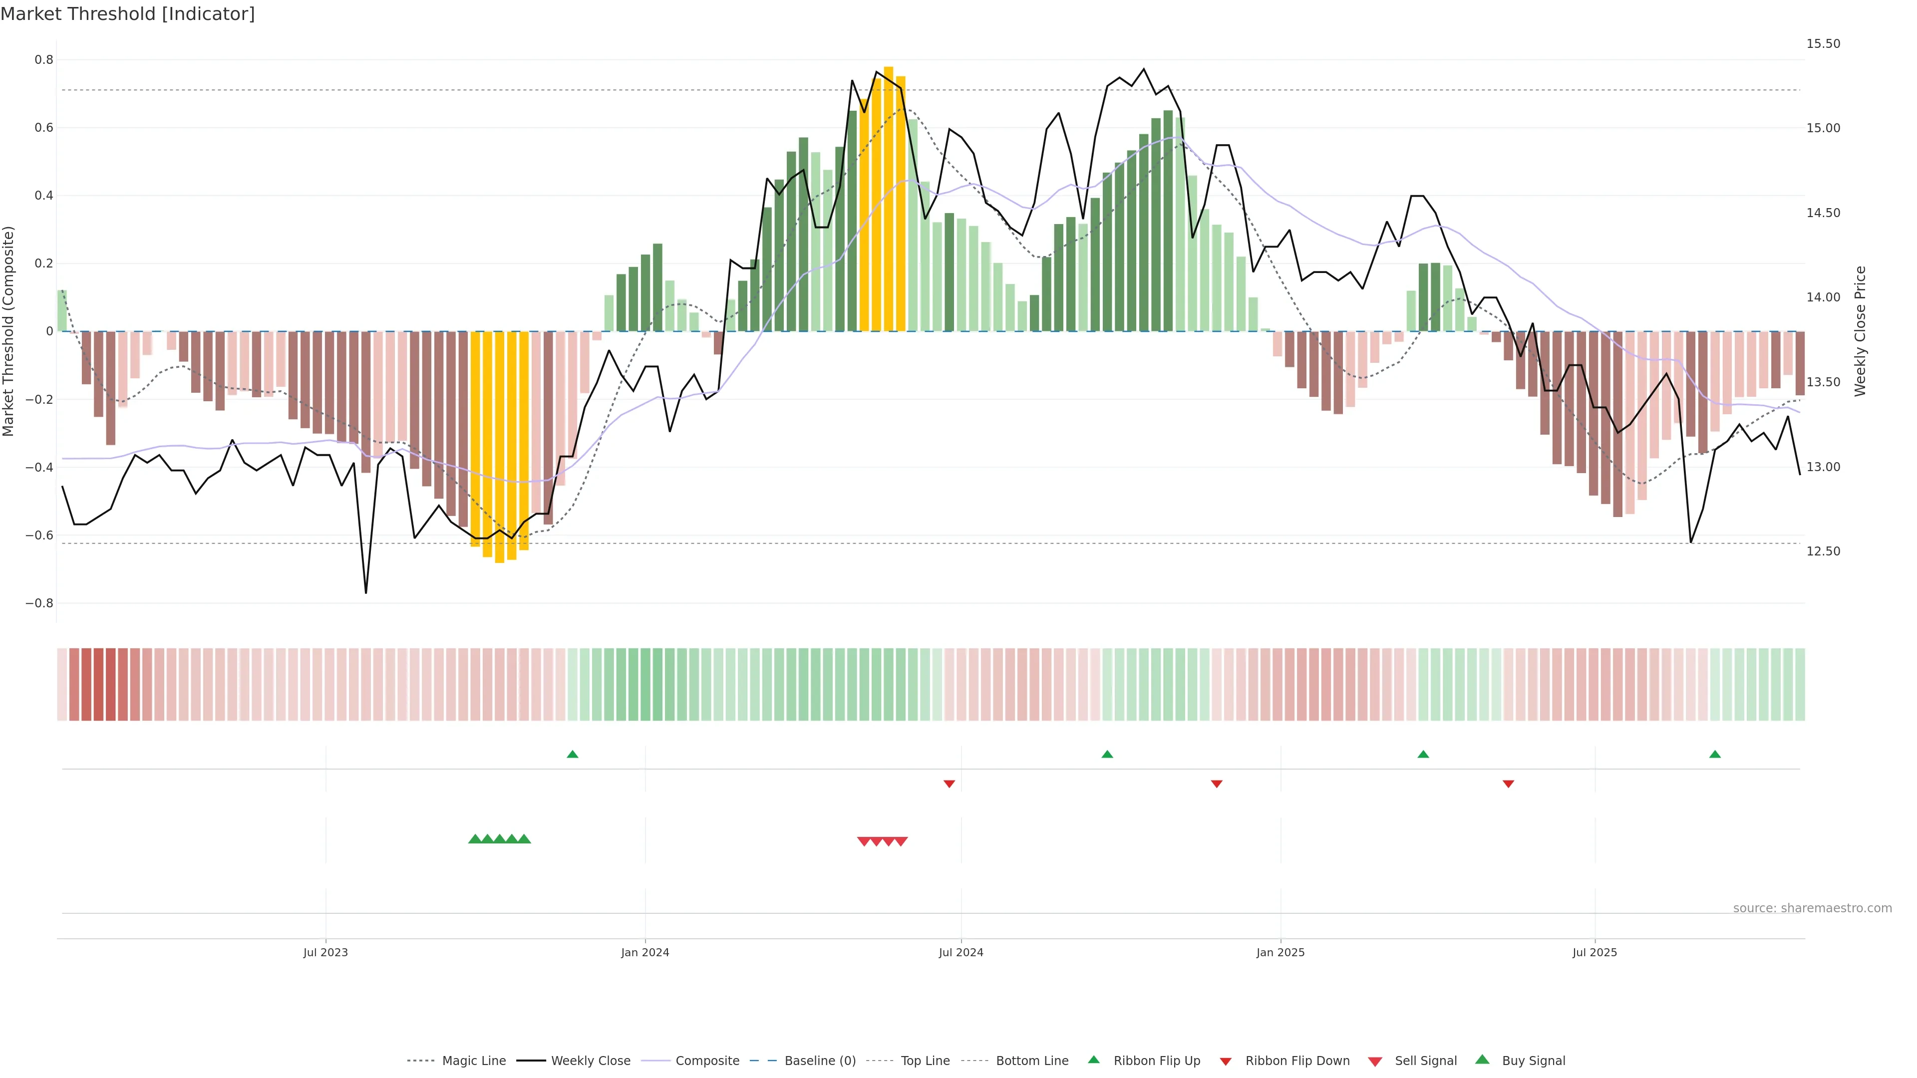Image resolution: width=1917 pixels, height=1078 pixels.
Task: Toggle the Weekly Close legend item
Action: 590,1061
